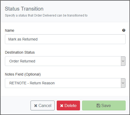Cancel the Status Transition dialog
The height and width of the screenshot is (115, 130).
[x=42, y=105]
